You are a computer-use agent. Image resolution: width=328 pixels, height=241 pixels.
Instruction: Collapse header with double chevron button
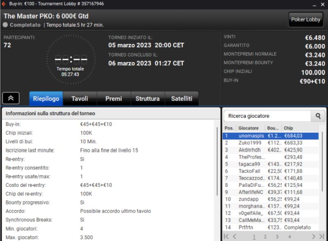coord(11,98)
